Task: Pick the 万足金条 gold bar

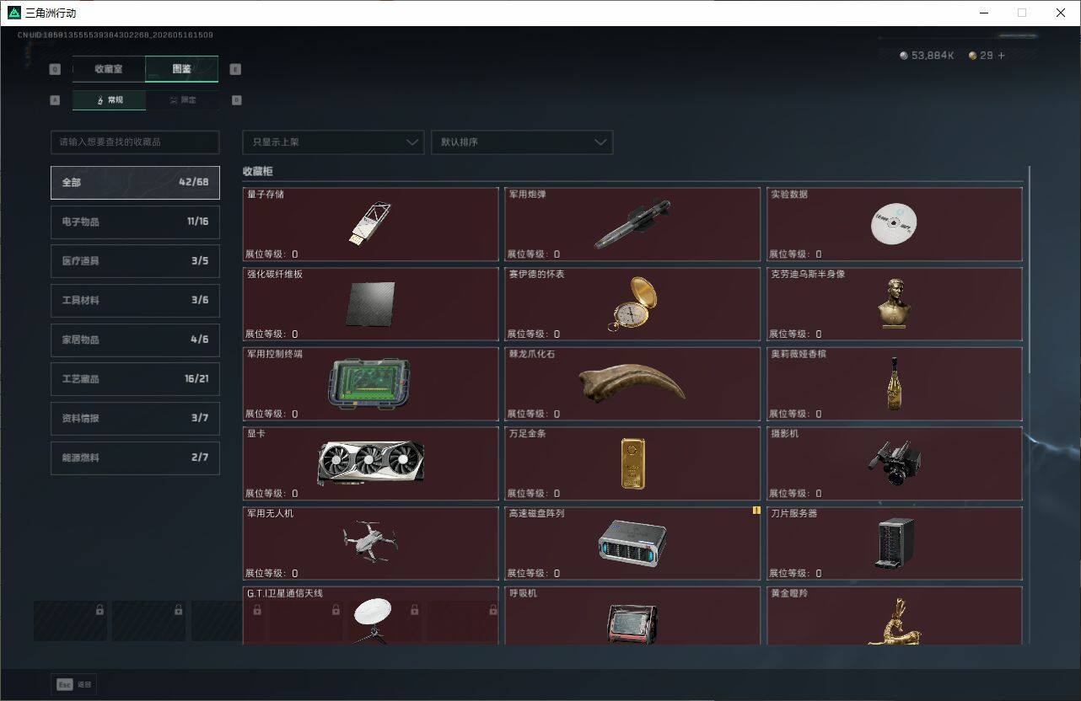Action: tap(632, 463)
